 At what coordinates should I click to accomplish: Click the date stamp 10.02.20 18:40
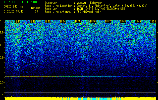point(13,11)
